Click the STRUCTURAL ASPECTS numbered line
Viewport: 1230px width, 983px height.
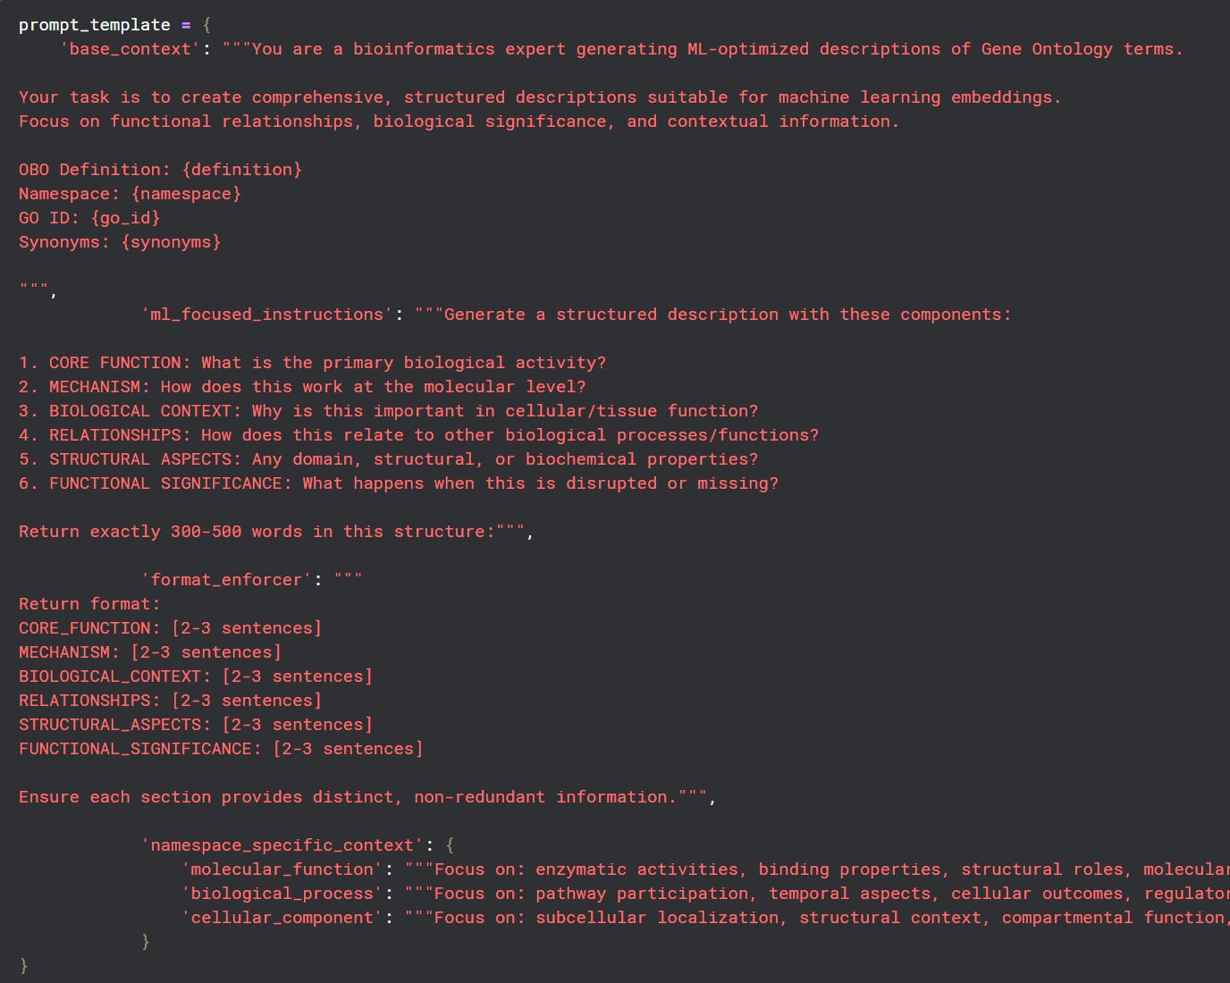pos(388,459)
